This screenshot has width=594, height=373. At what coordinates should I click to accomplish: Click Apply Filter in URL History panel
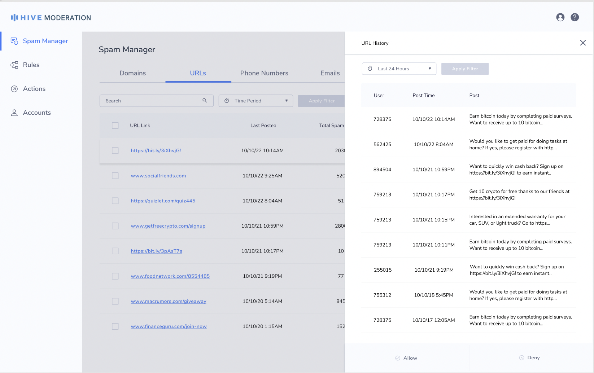click(465, 69)
